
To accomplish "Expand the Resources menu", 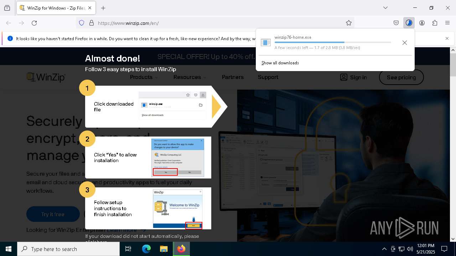I will [x=190, y=77].
